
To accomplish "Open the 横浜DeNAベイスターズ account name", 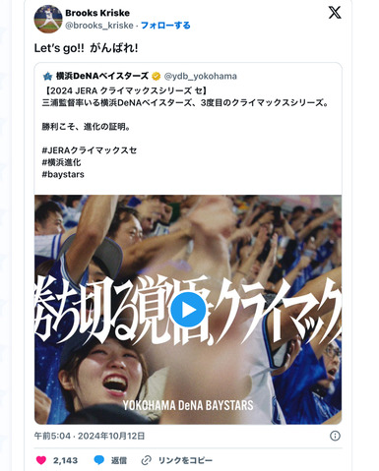I will (x=102, y=76).
